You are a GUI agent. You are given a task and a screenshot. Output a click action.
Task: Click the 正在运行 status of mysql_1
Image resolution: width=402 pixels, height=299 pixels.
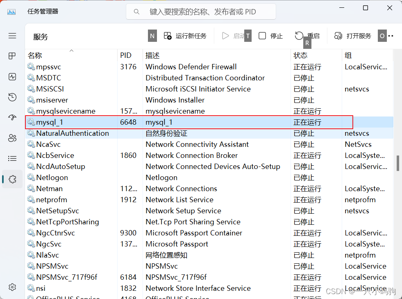coord(307,122)
